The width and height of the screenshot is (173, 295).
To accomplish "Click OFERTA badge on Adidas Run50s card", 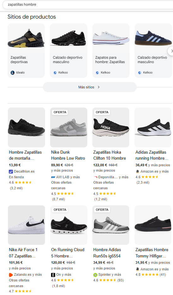I will tap(102, 209).
